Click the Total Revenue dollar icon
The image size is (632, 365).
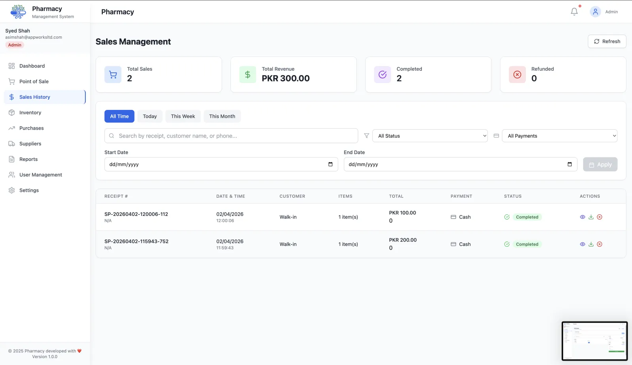[x=248, y=74]
